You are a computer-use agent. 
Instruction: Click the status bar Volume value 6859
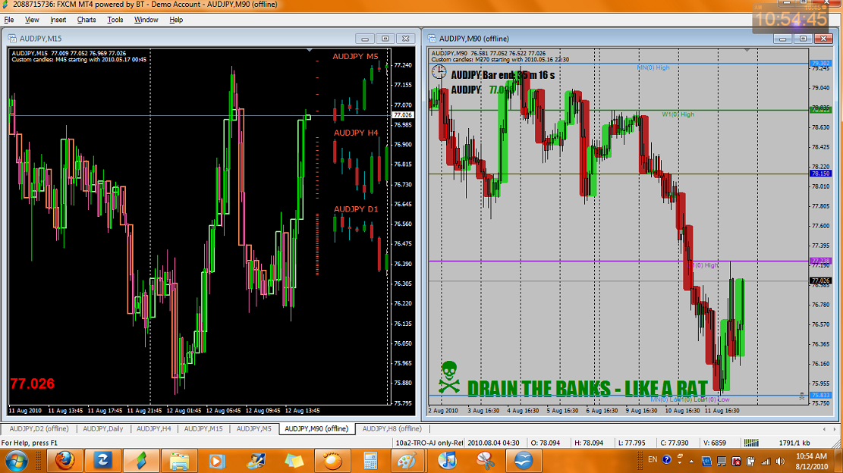click(714, 443)
